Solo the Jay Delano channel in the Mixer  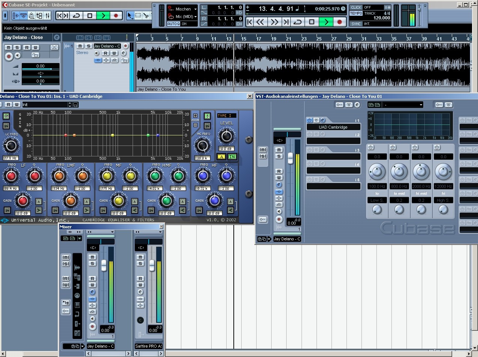pyautogui.click(x=92, y=264)
